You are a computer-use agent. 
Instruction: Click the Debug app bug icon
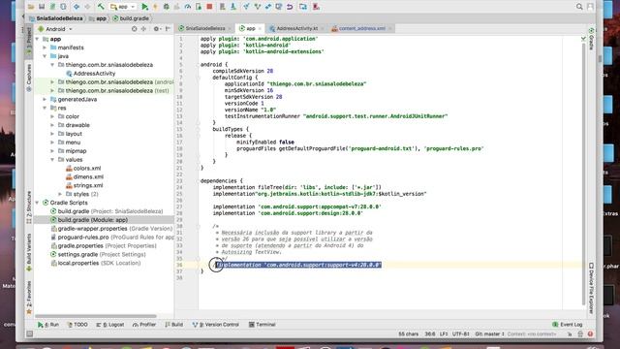[x=166, y=7]
